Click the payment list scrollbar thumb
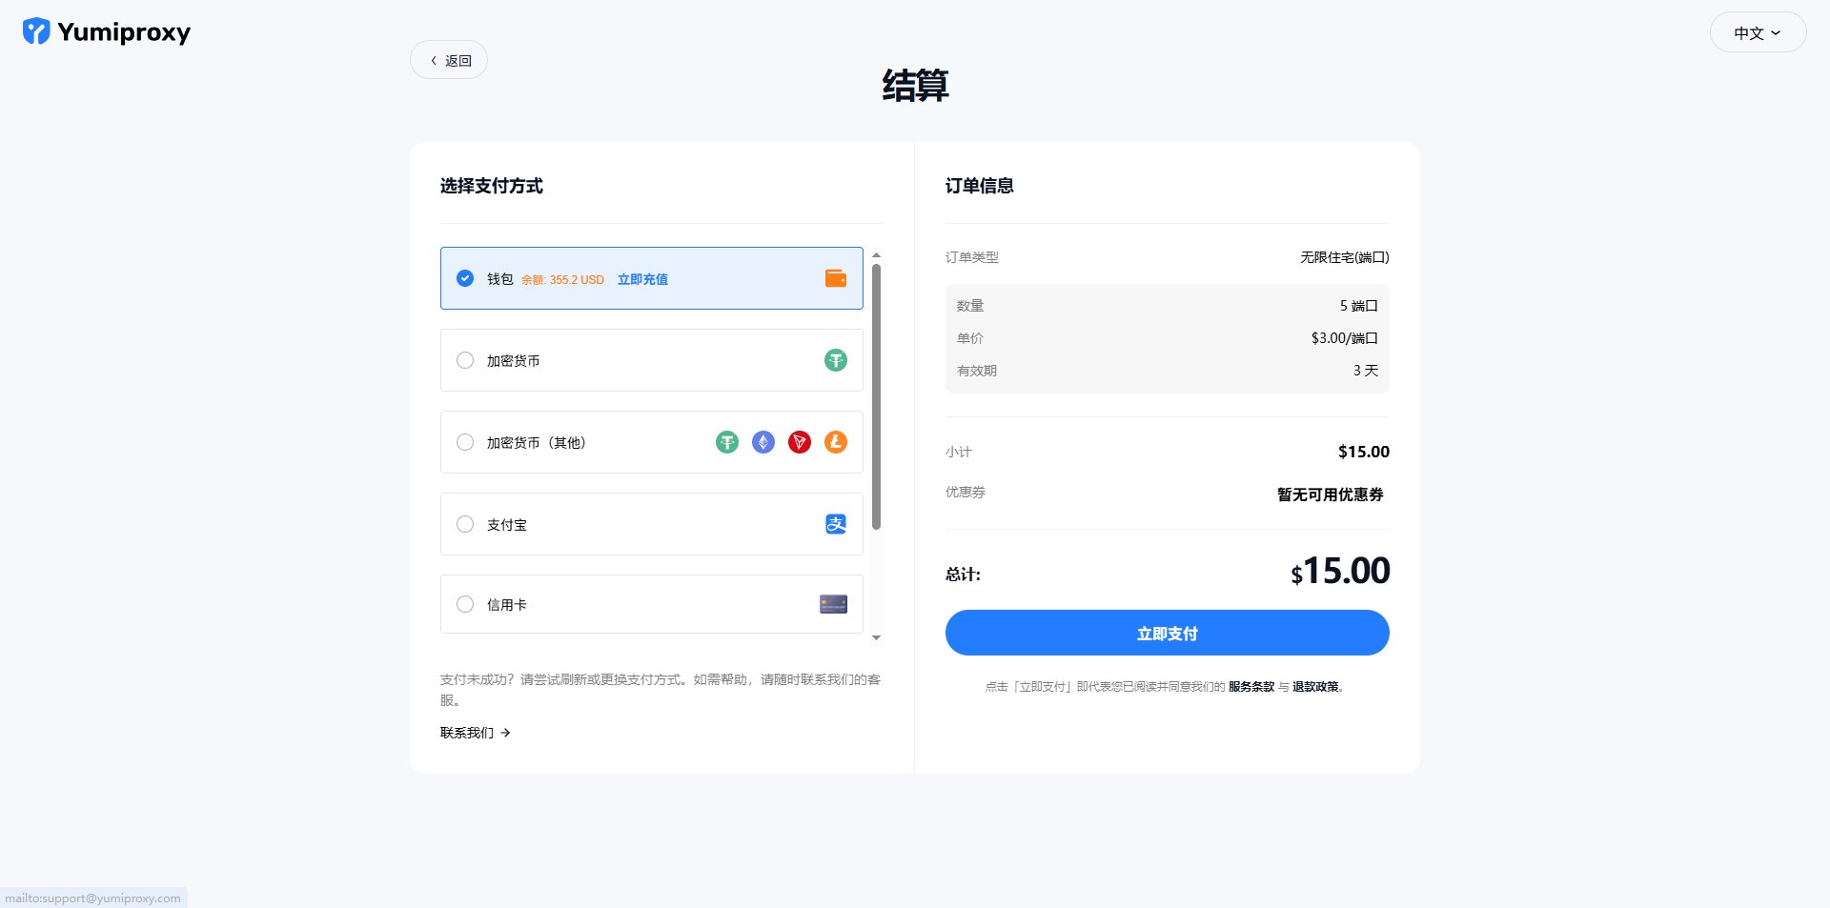Screen dimensions: 1830x908 (876, 395)
